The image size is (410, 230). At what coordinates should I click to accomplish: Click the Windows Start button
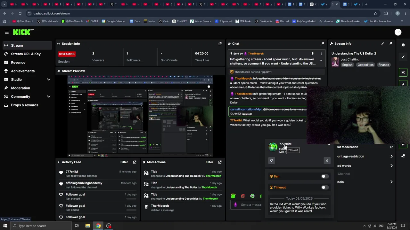coord(5,226)
